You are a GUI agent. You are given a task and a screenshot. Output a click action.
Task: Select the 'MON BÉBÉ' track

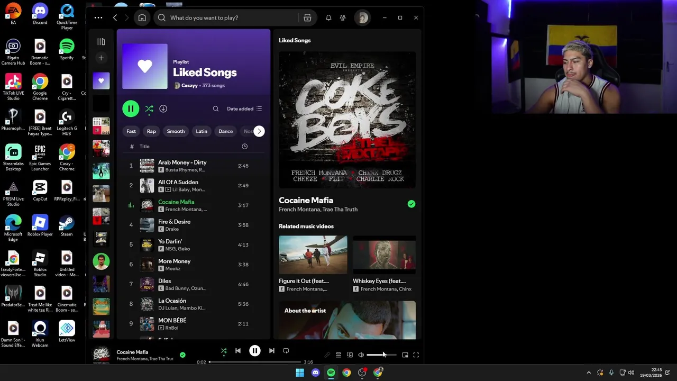pos(193,324)
